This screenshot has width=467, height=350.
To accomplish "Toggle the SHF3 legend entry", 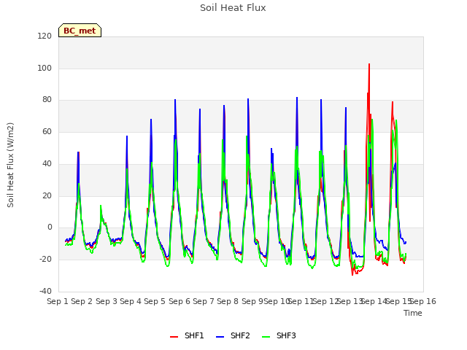I will click(279, 335).
